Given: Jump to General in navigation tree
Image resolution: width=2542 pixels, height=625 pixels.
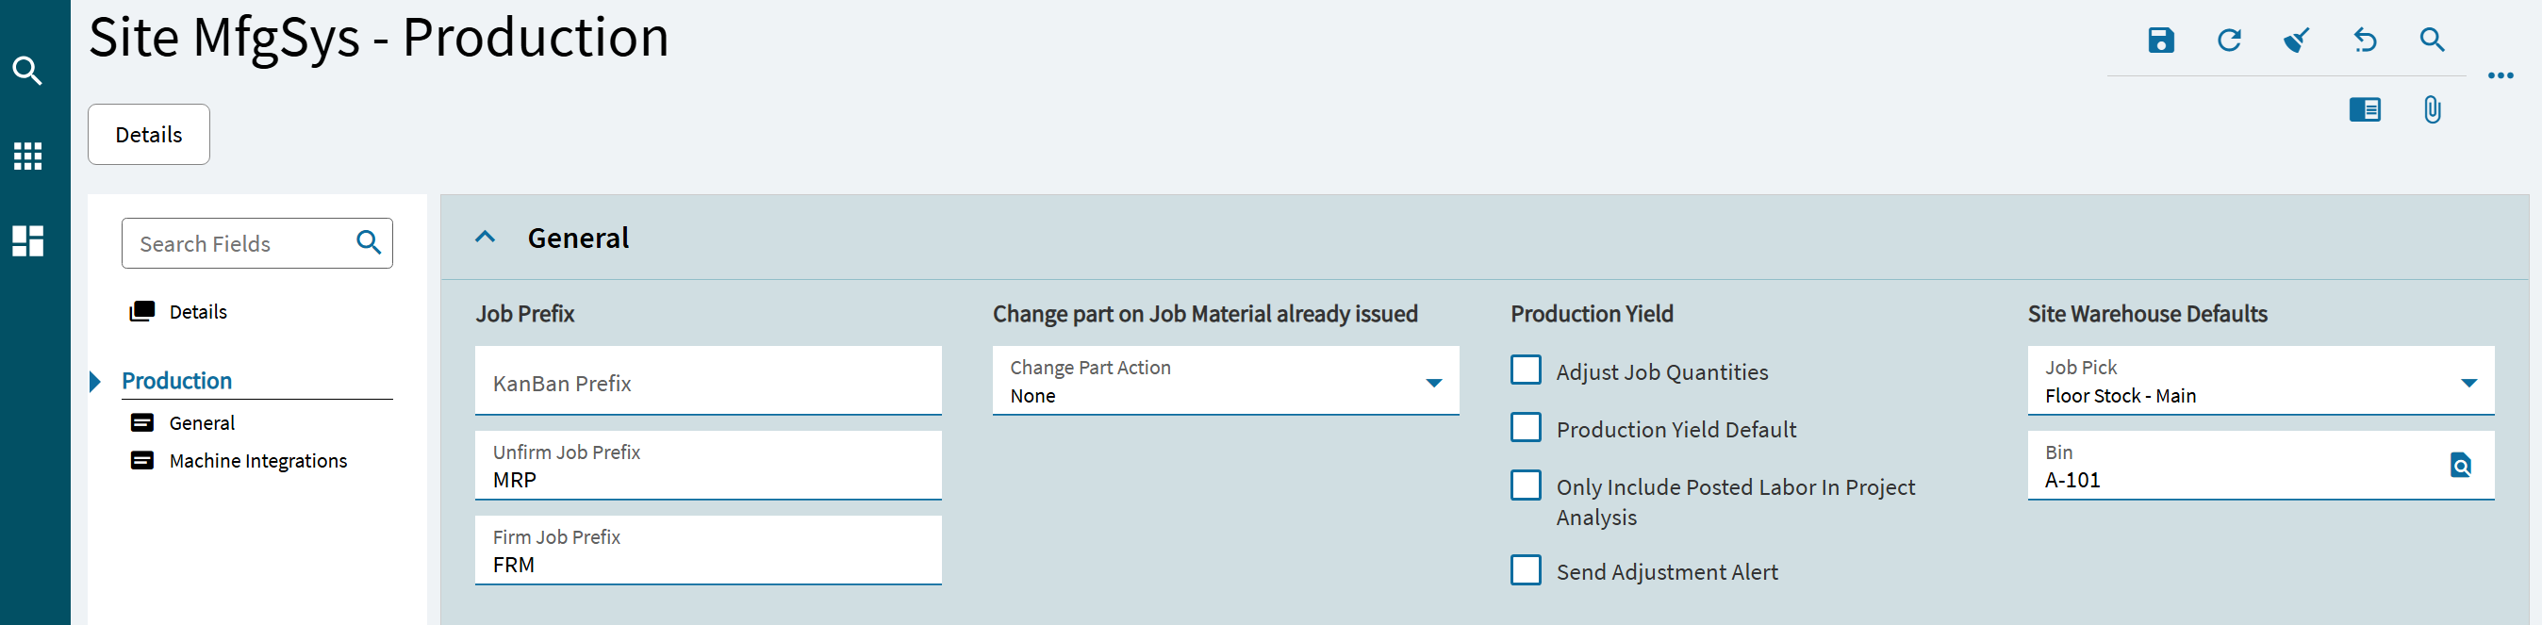Looking at the screenshot, I should (x=203, y=422).
